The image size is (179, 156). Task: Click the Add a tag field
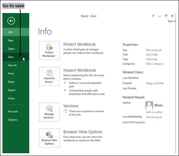pyautogui.click(x=151, y=59)
